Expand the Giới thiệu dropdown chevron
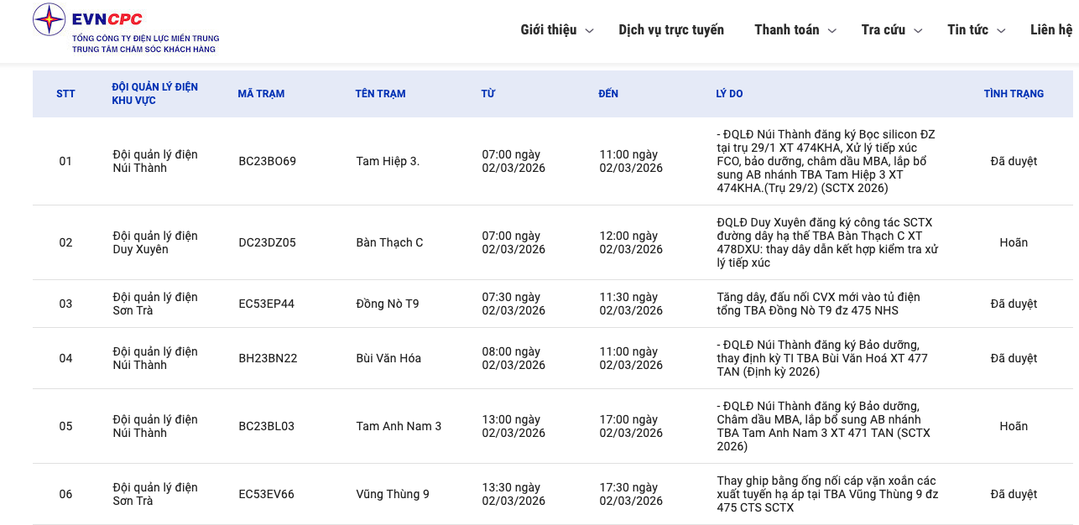1079x525 pixels. [589, 31]
